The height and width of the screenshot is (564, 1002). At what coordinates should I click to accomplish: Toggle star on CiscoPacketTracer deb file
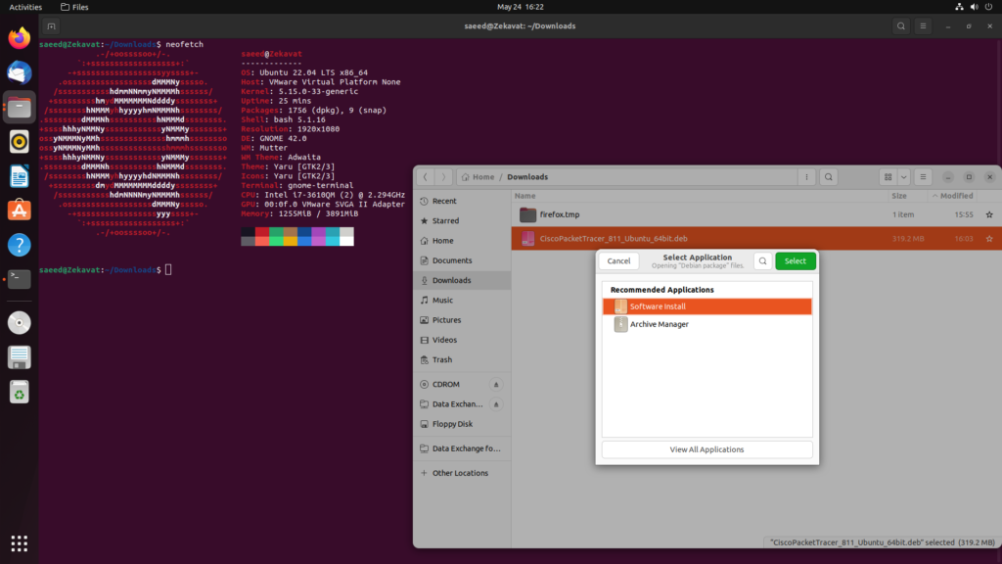pos(989,239)
